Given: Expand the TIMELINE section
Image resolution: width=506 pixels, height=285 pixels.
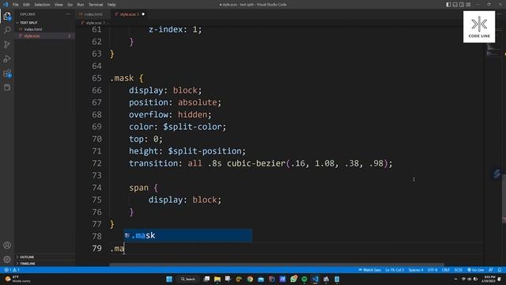Looking at the screenshot, I should [45, 264].
